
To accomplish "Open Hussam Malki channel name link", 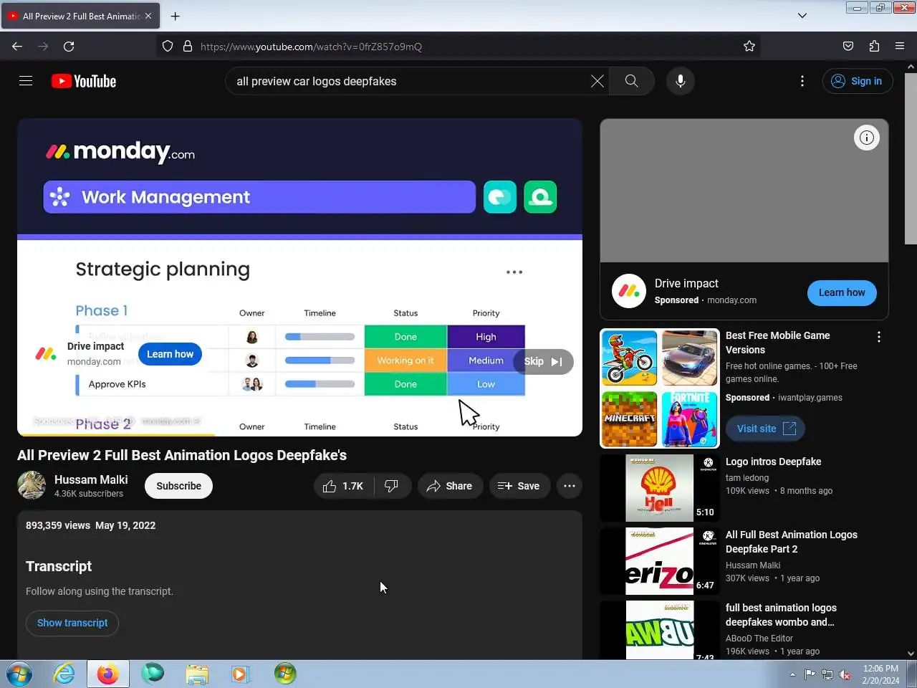I will (91, 479).
